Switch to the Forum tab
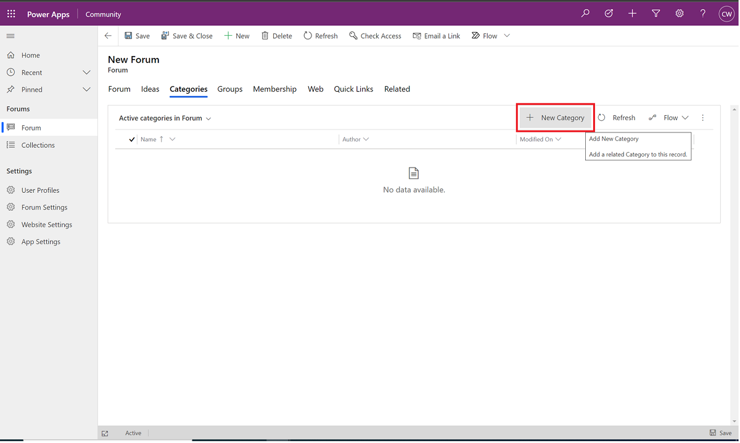The image size is (740, 443). pyautogui.click(x=119, y=89)
